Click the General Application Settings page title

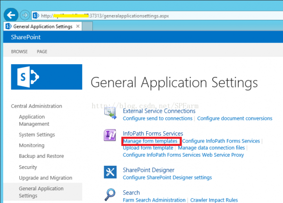pyautogui.click(x=174, y=83)
